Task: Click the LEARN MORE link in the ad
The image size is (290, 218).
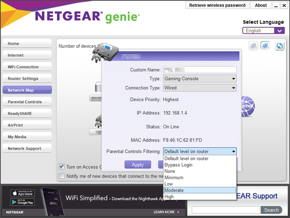Action: (x=166, y=212)
